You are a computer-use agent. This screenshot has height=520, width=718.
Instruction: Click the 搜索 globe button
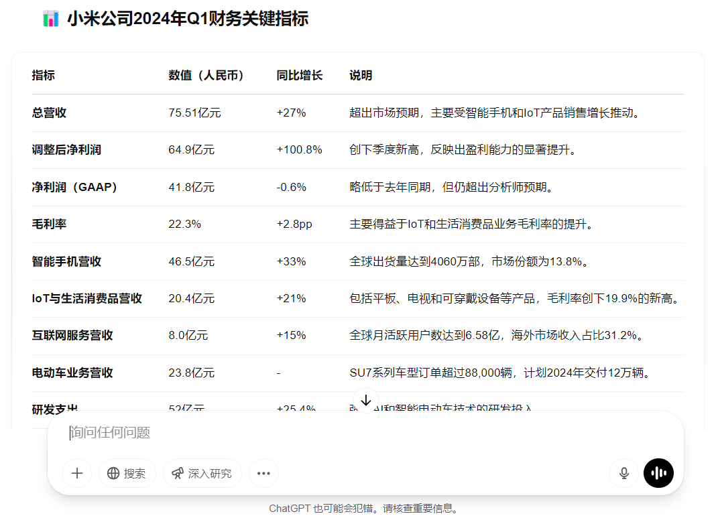click(x=127, y=473)
